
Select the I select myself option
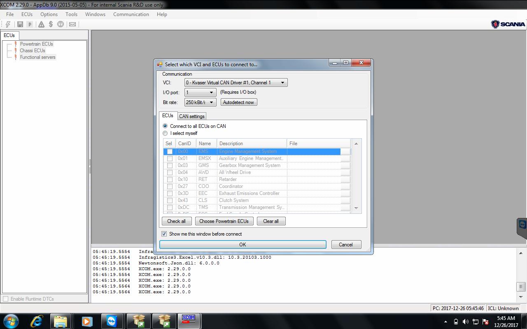(165, 133)
